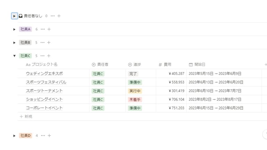The image size is (267, 150).
Task: Open the ウェディングエキスポ project
Action: 44,74
